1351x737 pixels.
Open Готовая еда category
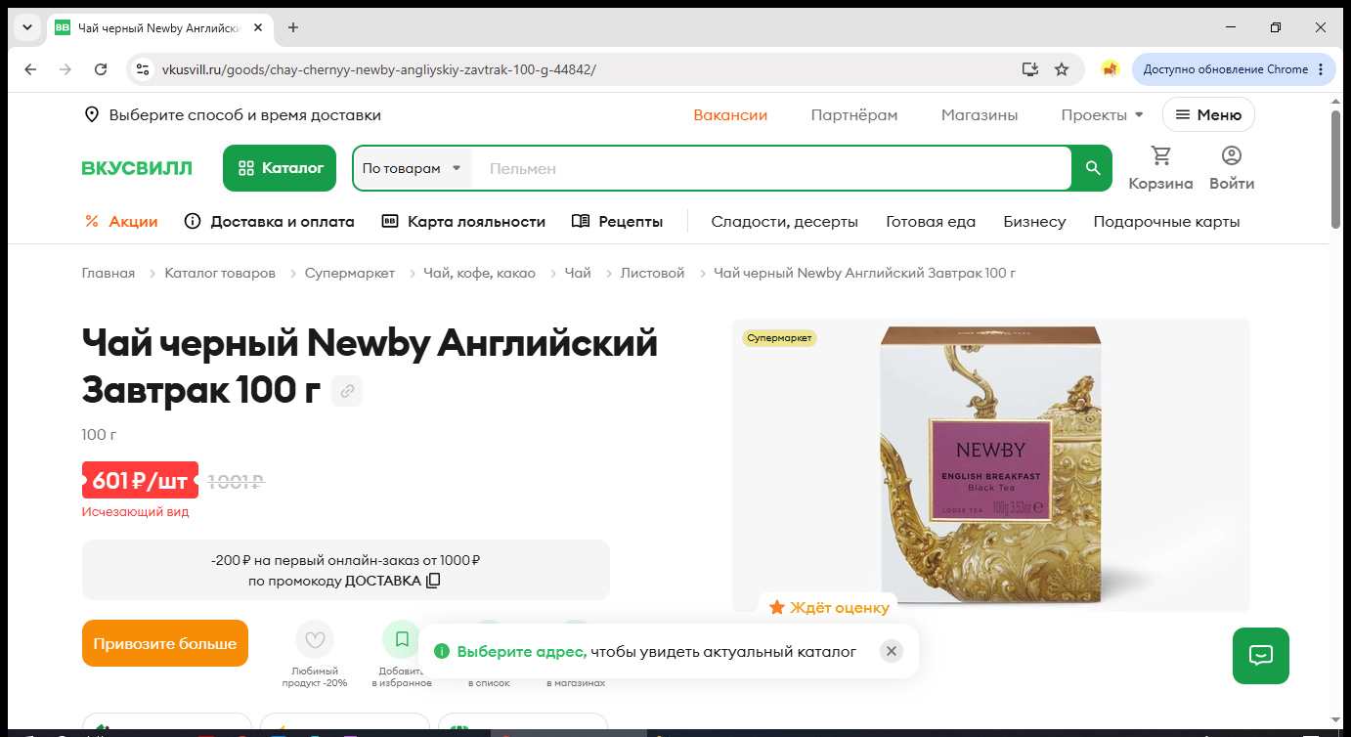(931, 222)
